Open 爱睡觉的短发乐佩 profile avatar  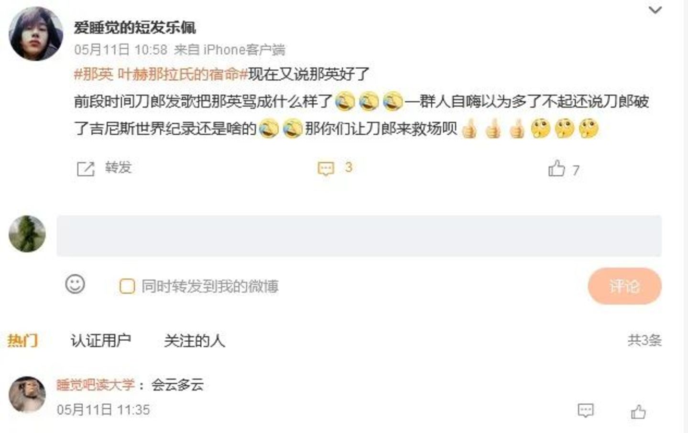[x=36, y=34]
